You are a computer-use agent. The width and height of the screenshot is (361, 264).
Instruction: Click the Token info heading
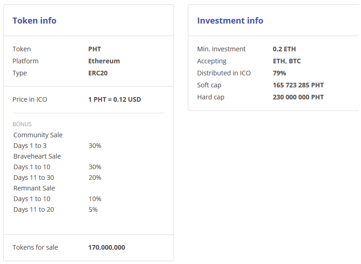34,20
